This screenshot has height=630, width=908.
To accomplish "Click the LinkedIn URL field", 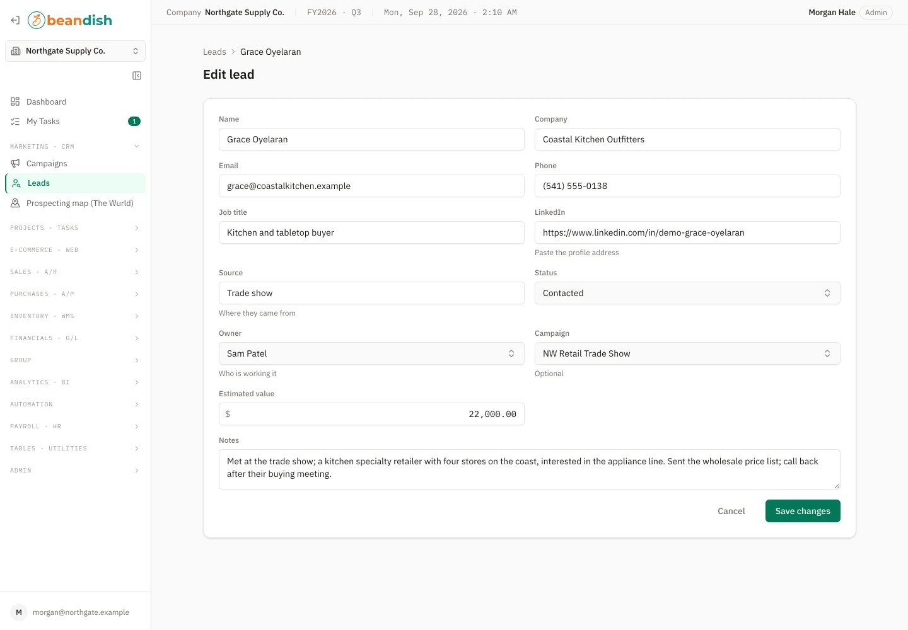I will pyautogui.click(x=687, y=232).
